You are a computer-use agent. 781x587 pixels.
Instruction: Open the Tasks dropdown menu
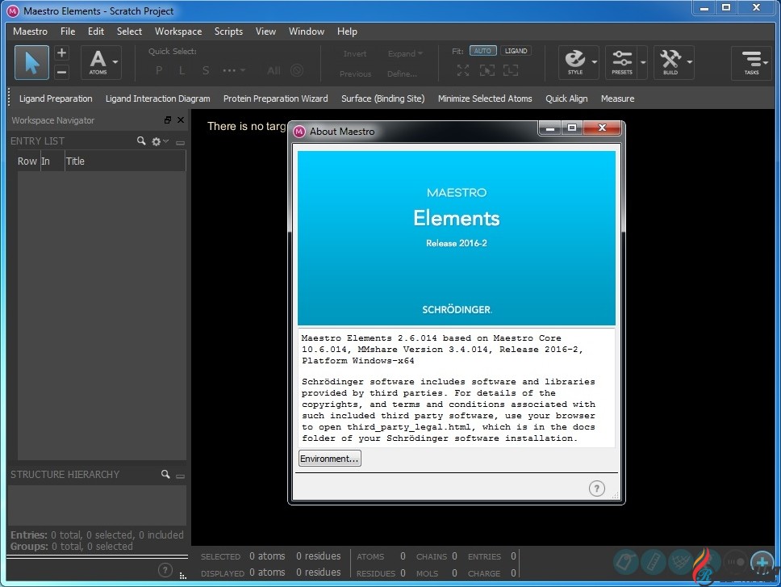tap(751, 62)
